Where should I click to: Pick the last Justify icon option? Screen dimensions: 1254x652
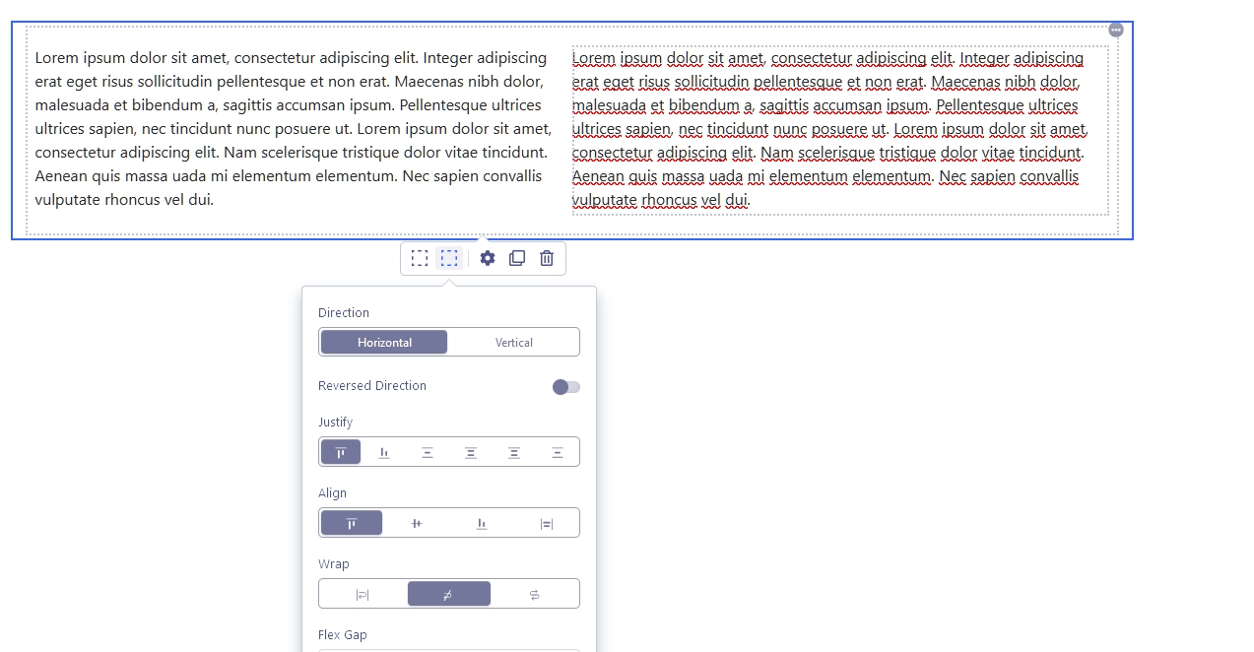[x=558, y=452]
